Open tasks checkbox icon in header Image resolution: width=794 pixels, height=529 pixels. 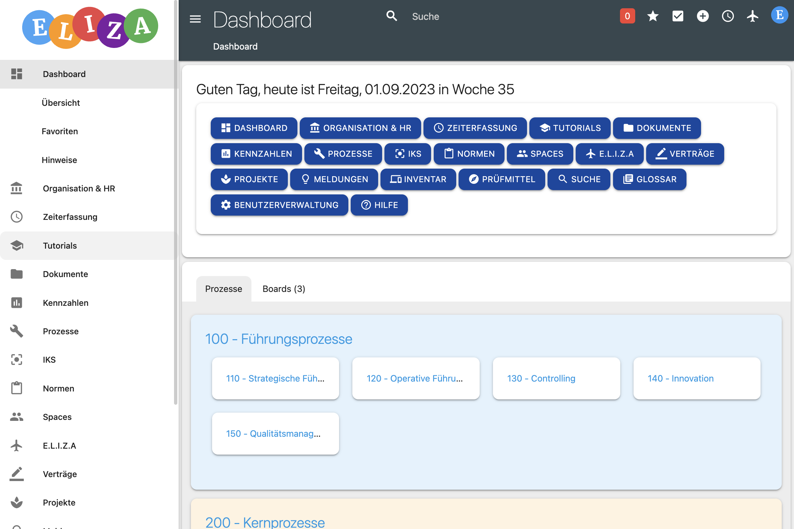coord(678,16)
